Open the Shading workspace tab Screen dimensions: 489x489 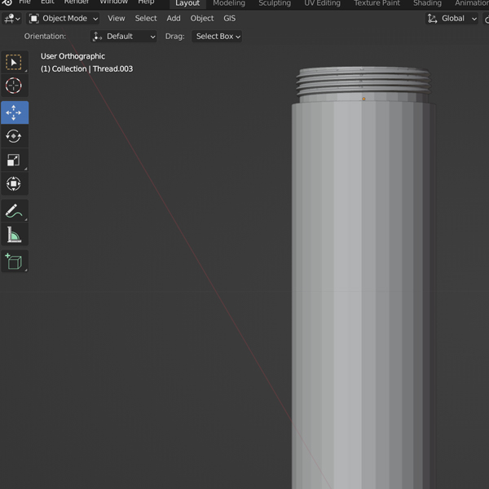427,3
